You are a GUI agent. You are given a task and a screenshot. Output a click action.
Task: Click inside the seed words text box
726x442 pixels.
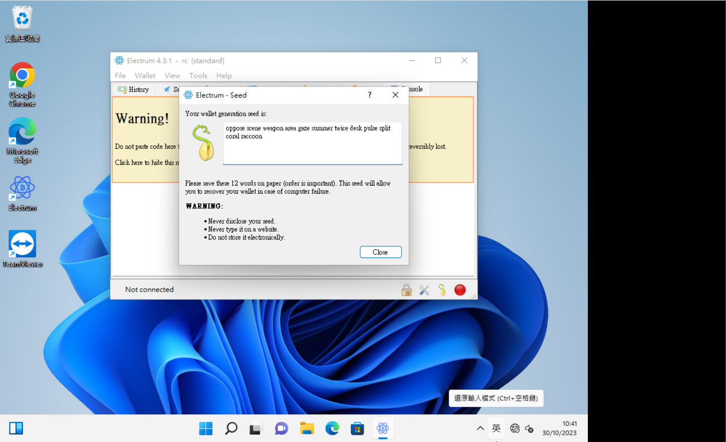point(313,143)
